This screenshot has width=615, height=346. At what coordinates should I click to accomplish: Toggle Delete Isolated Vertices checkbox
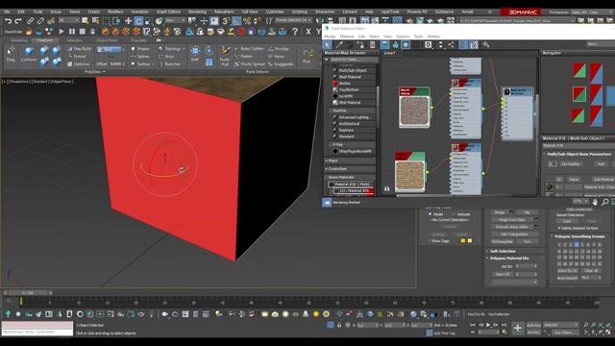(559, 228)
